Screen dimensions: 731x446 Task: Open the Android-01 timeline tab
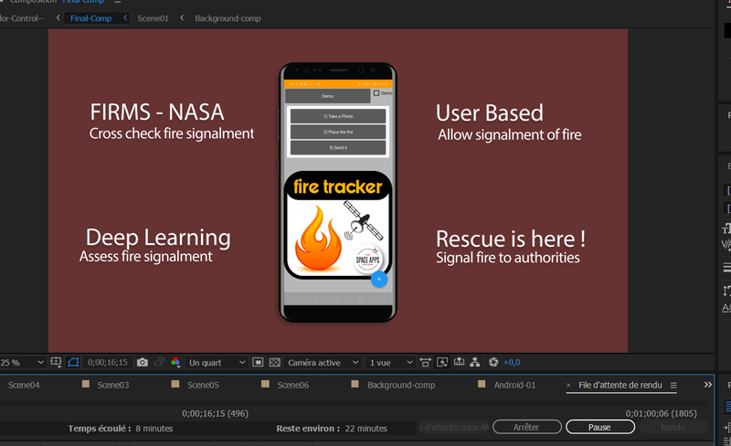pos(514,385)
